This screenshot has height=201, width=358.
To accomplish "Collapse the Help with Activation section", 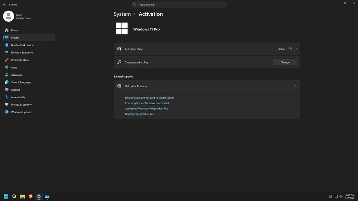I will point(296,86).
